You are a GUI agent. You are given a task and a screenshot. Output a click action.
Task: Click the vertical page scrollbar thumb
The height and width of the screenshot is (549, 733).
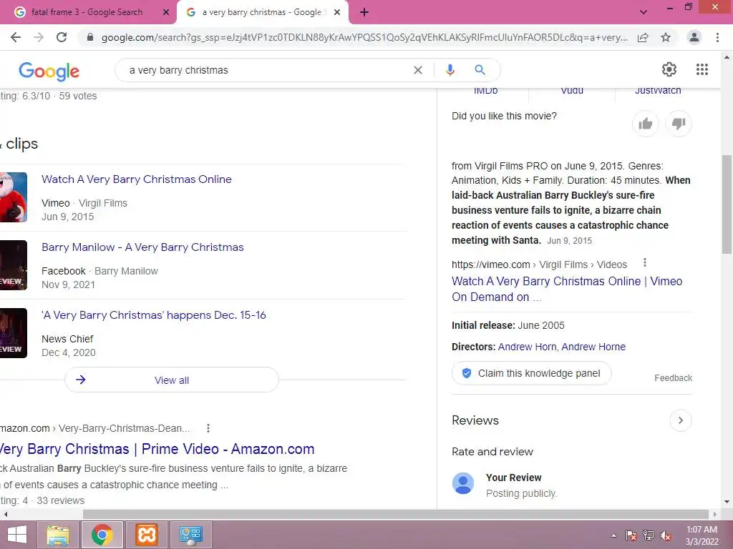point(727,204)
